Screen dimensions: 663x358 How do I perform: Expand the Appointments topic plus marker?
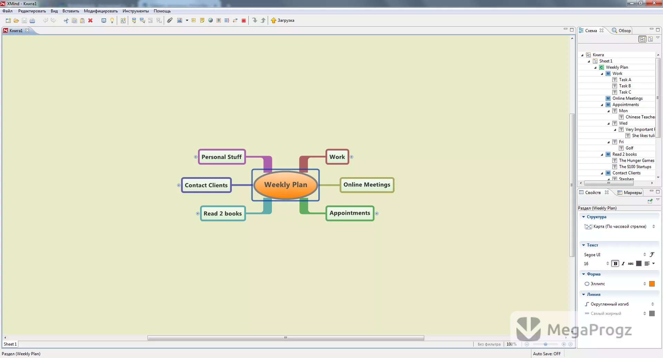click(x=377, y=213)
